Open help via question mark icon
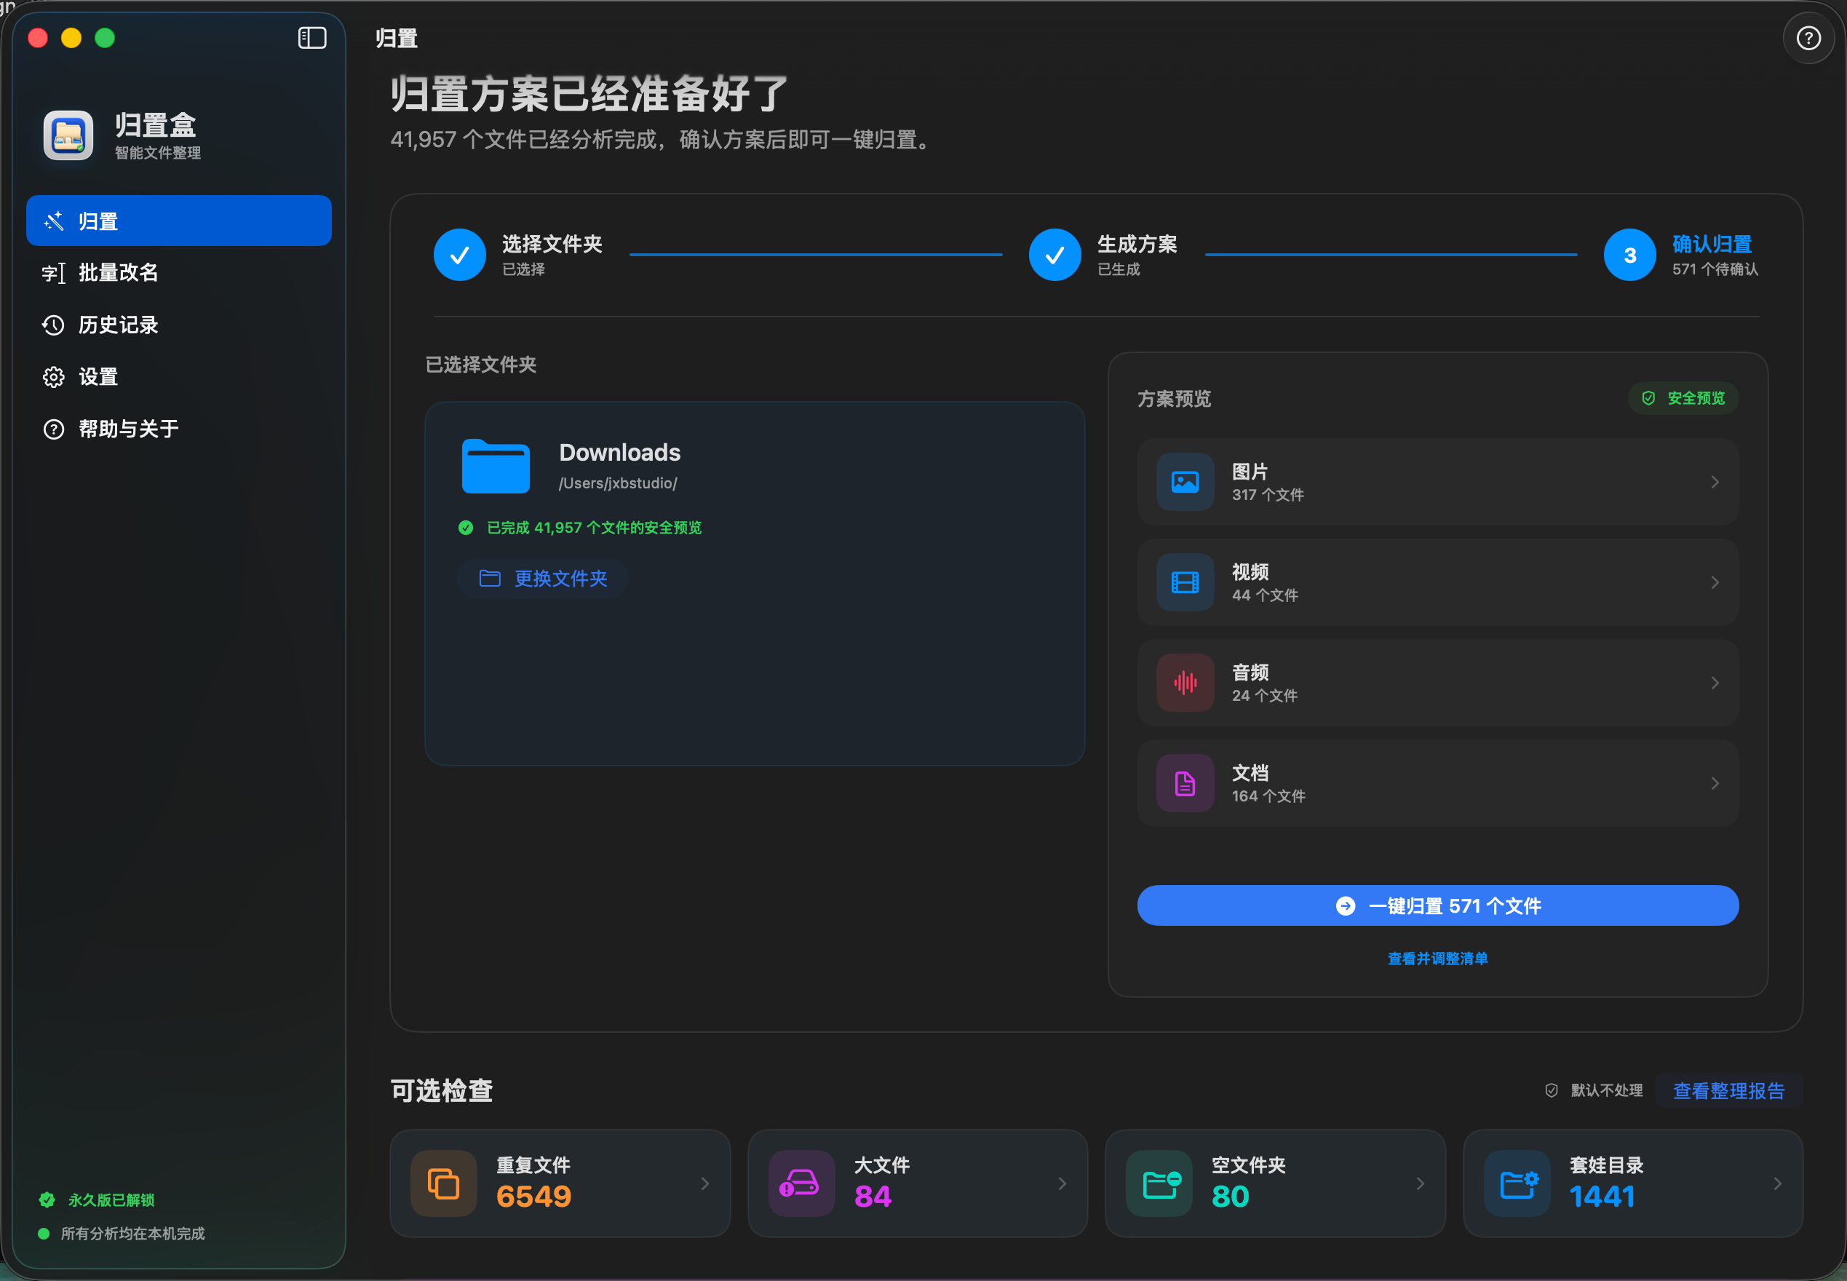Screen dimensions: 1847x1281 pyautogui.click(x=1808, y=38)
